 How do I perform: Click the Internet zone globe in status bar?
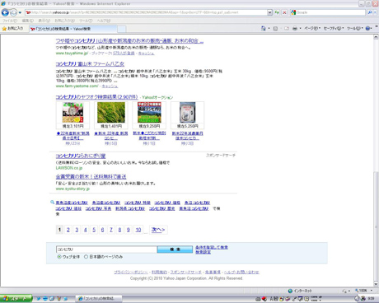290,291
